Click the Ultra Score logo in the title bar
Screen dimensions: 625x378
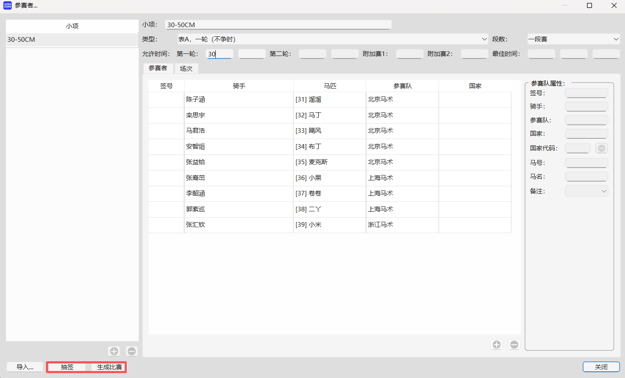pos(7,5)
